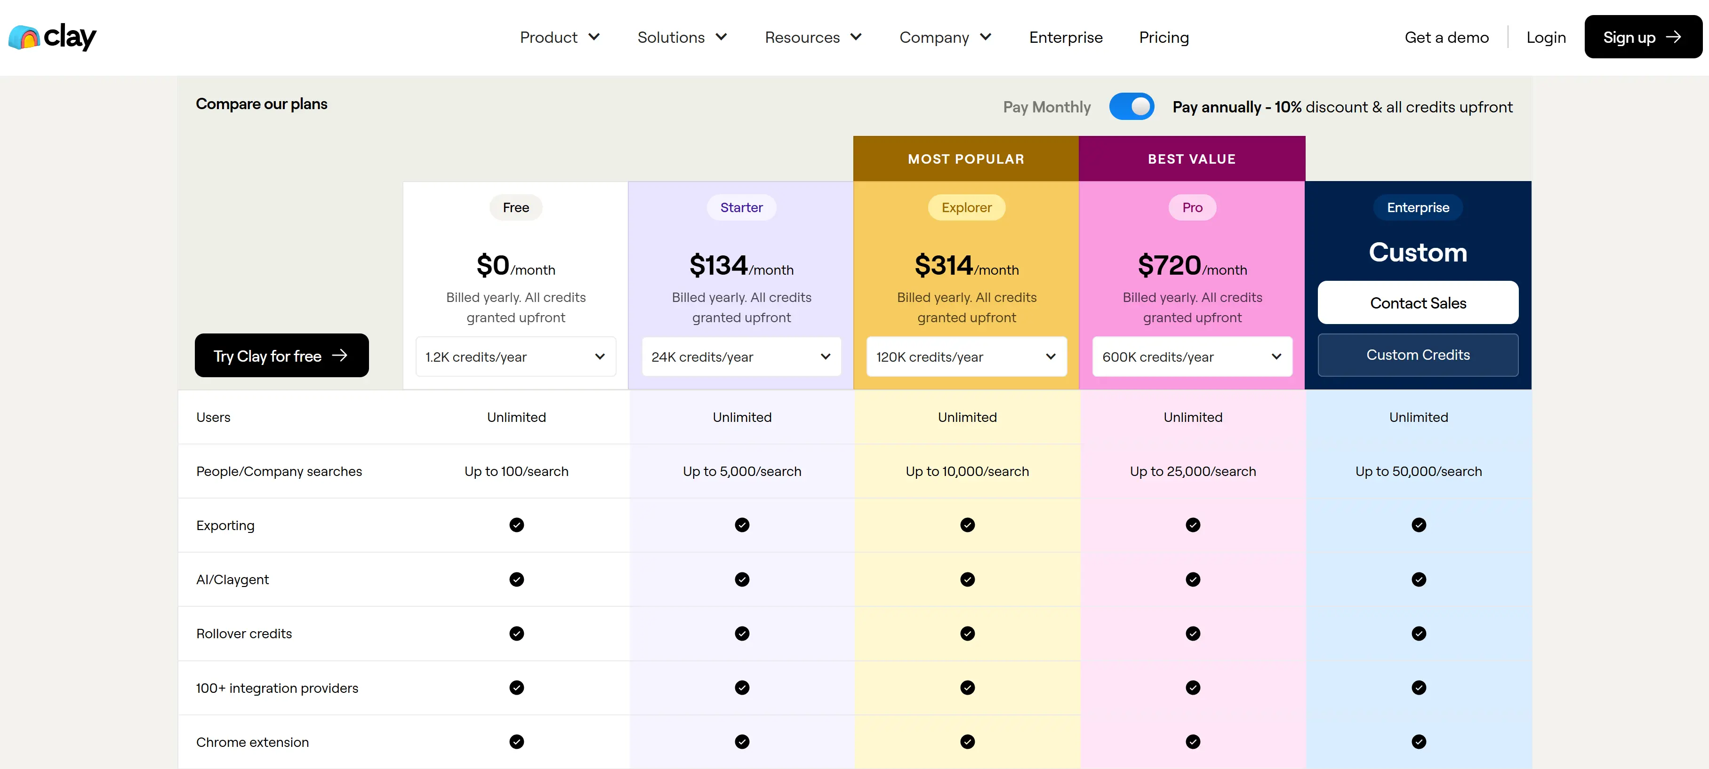Click AI/Claygent checkmark in Explorer column
Image resolution: width=1709 pixels, height=769 pixels.
coord(967,579)
